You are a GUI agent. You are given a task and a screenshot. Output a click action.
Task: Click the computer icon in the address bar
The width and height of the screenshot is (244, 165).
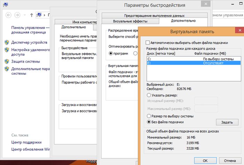[x=40, y=15]
